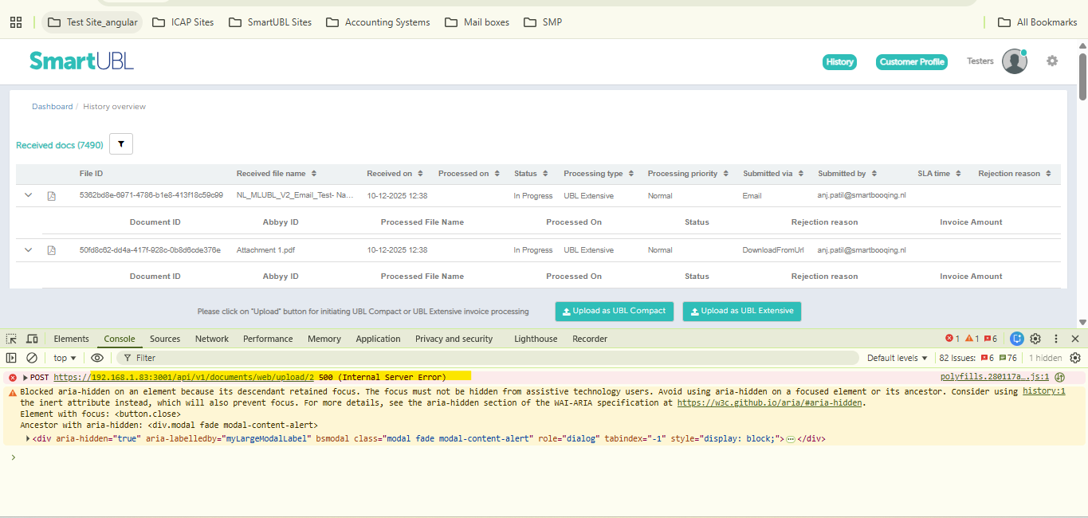Click PDF icon for Attachment 1.pdf row
1088x518 pixels.
[x=52, y=250]
